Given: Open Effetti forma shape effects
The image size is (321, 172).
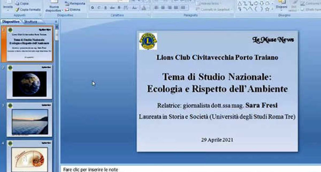Looking at the screenshot, I should coord(311,10).
